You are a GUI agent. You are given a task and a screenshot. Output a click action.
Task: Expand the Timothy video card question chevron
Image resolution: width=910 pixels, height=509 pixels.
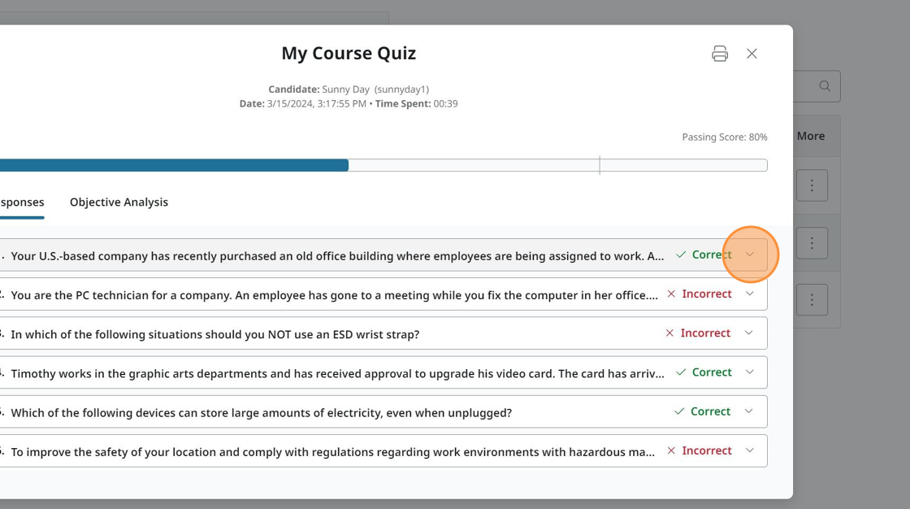click(750, 372)
